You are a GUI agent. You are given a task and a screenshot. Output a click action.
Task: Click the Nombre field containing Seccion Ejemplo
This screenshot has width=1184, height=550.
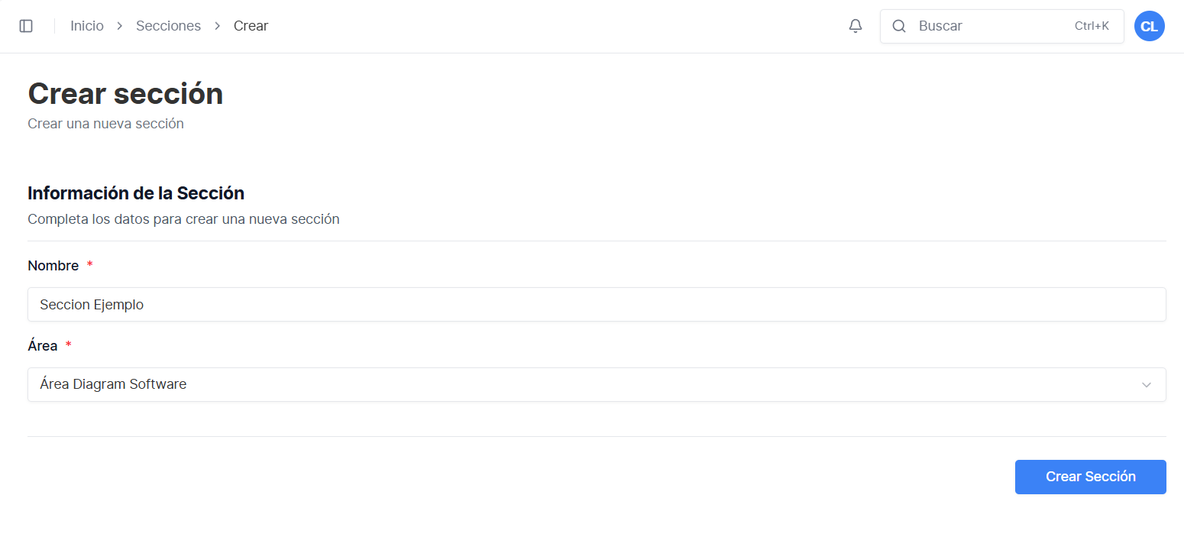click(597, 304)
